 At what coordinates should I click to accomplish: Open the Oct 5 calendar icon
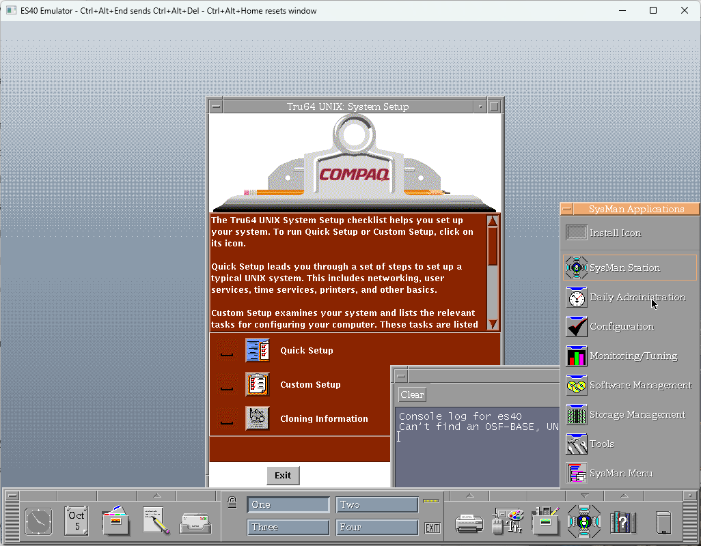[x=77, y=521]
